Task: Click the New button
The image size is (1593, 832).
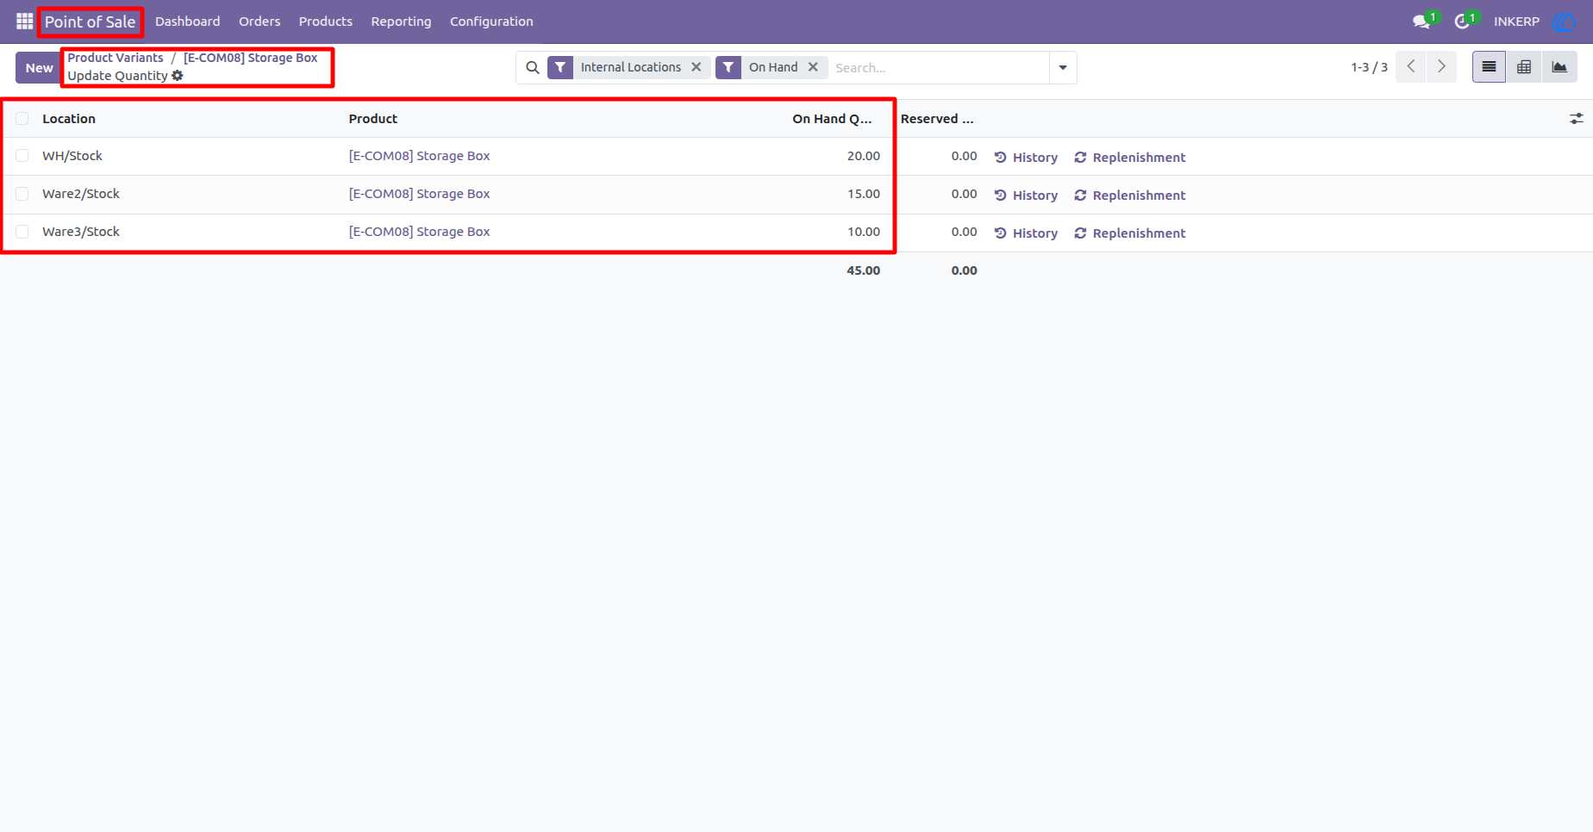Action: [x=39, y=68]
